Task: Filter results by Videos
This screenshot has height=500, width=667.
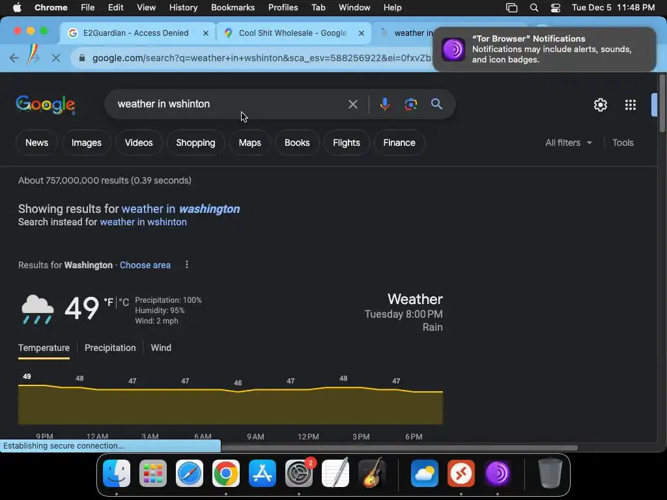Action: 139,143
